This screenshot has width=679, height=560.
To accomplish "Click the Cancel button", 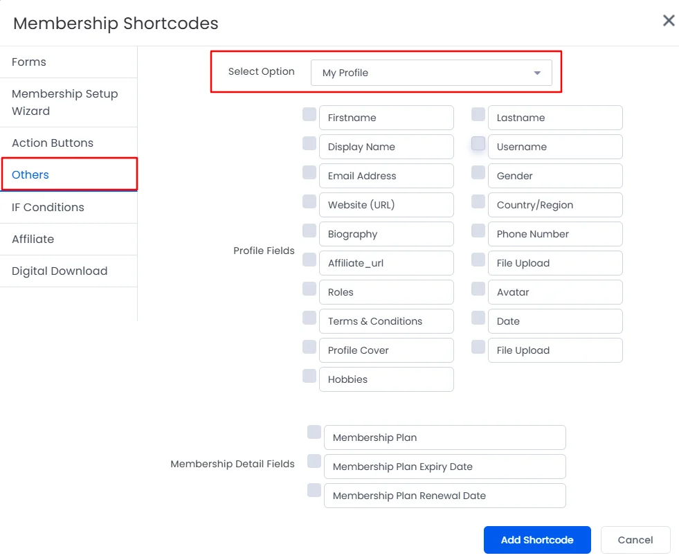I will (x=635, y=540).
